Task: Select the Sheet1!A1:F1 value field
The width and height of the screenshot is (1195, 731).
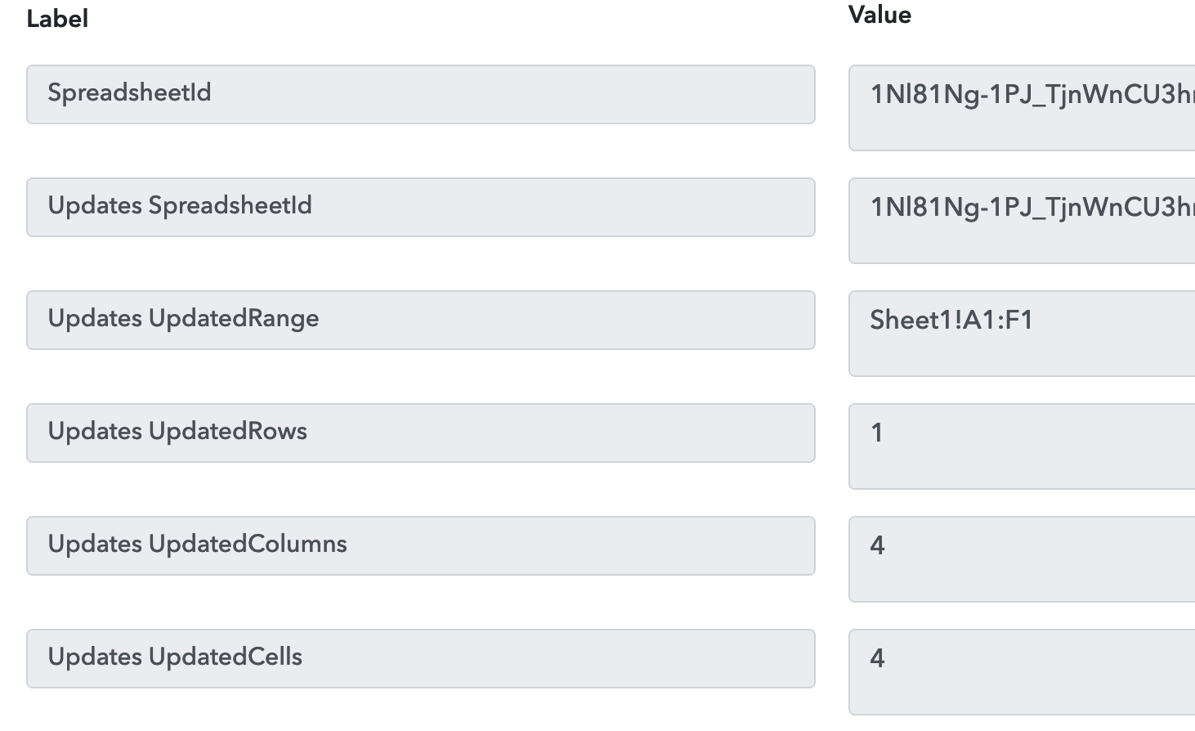Action: [x=1022, y=334]
